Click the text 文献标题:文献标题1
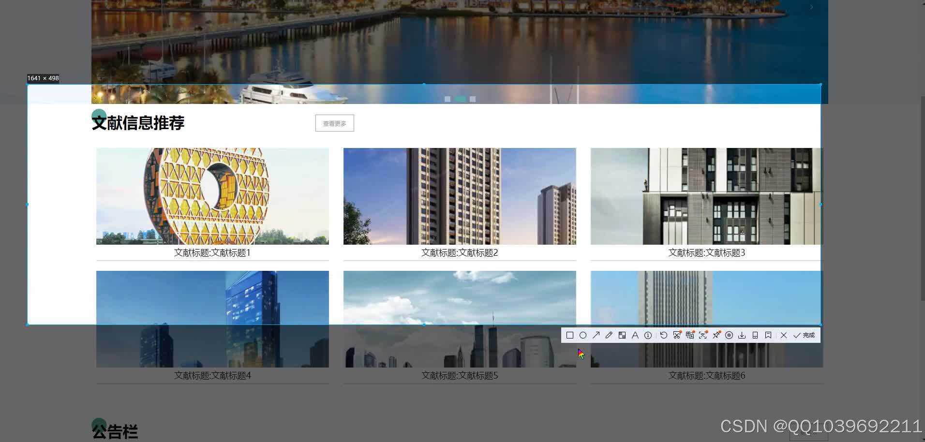 [212, 253]
